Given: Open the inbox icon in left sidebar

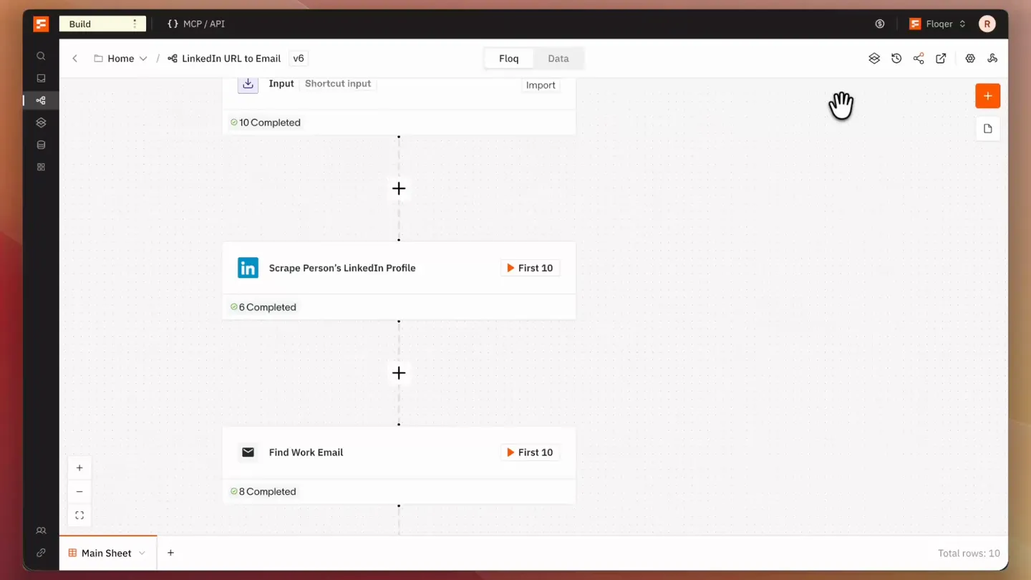Looking at the screenshot, I should (41, 78).
